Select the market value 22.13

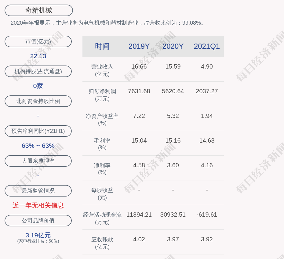coord(38,56)
